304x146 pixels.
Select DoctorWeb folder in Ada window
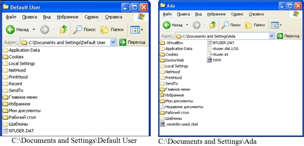click(x=172, y=60)
